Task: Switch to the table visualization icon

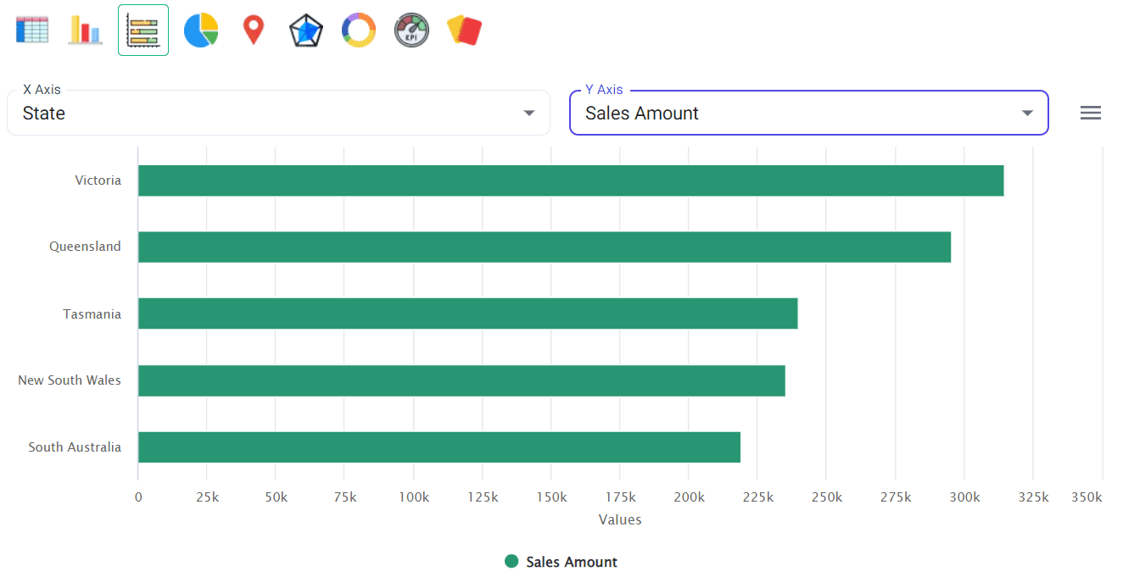Action: coord(32,28)
